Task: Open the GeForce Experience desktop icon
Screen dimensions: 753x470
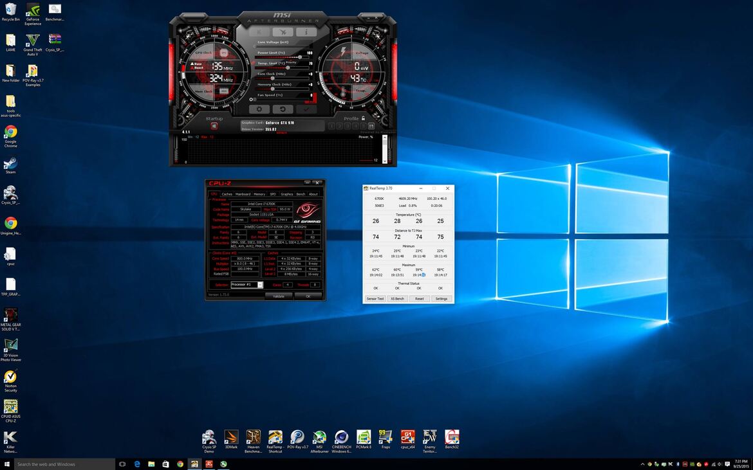Action: (x=33, y=14)
